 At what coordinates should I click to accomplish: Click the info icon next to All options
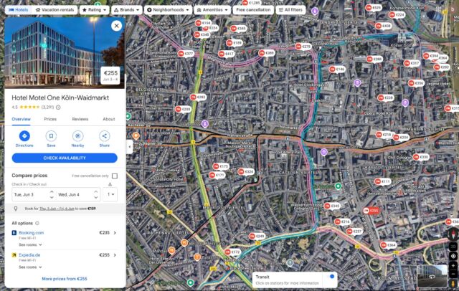tap(37, 223)
